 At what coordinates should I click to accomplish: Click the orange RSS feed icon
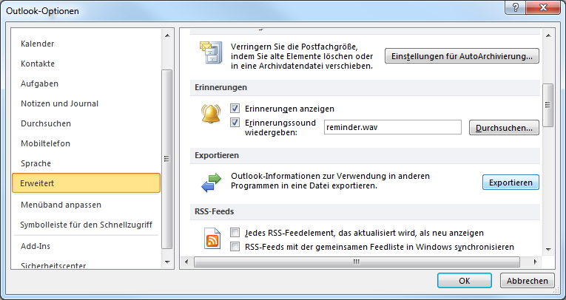212,239
